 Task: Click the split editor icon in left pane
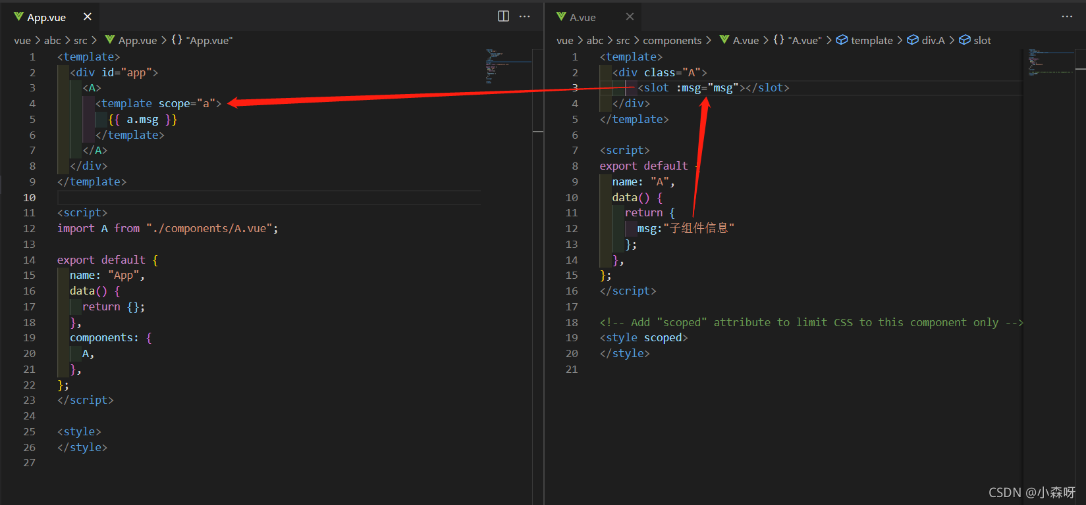(x=503, y=16)
